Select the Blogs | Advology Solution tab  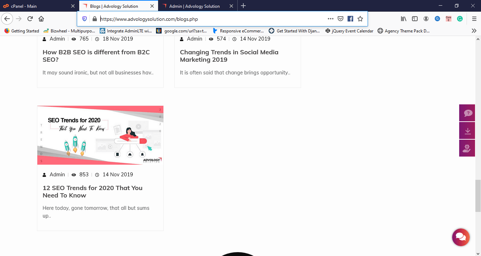click(x=118, y=6)
